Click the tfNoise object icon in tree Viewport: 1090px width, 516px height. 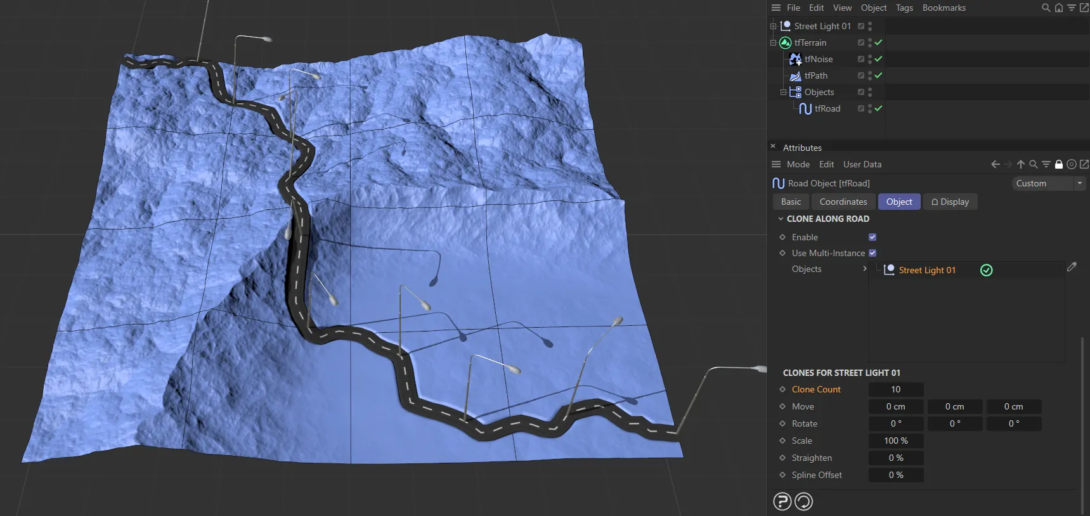[x=795, y=59]
